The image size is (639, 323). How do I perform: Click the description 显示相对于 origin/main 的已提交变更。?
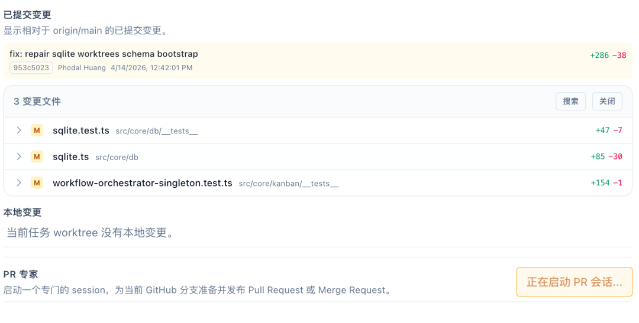[x=86, y=31]
